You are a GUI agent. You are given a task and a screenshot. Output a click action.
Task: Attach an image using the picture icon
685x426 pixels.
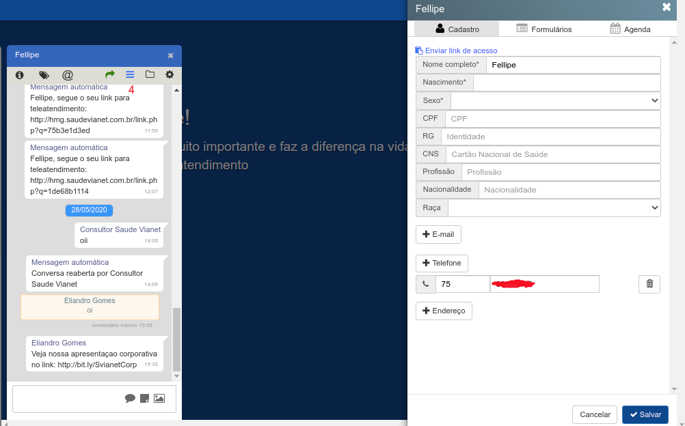pos(159,398)
